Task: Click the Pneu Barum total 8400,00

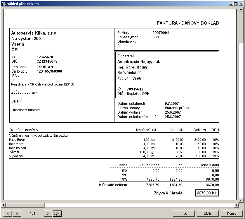Action: click(x=200, y=140)
